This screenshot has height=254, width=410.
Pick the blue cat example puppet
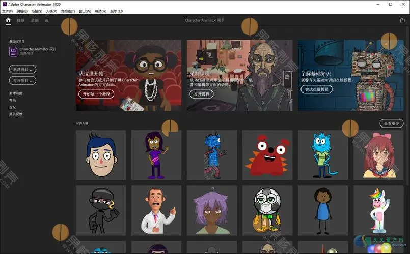coord(322,154)
